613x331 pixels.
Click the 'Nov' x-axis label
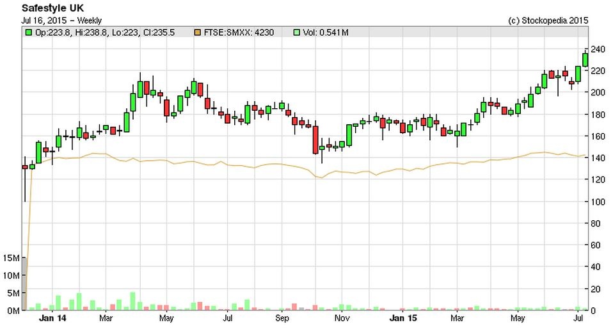[x=342, y=318]
